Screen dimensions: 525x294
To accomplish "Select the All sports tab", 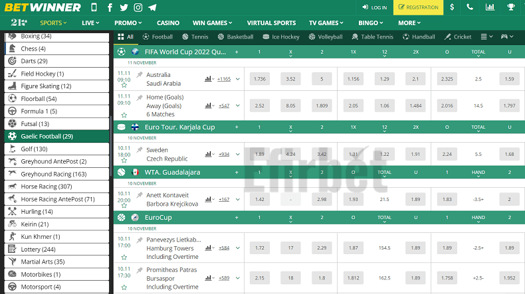I will [x=126, y=37].
